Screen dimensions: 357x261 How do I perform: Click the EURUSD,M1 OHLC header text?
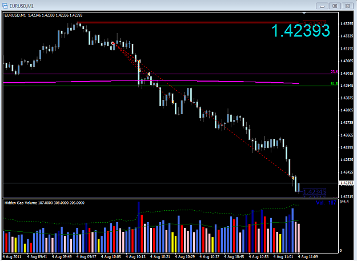click(x=43, y=15)
